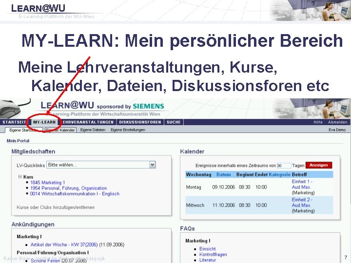
Task: Open the Literatur FAQ link
Action: tap(208, 260)
